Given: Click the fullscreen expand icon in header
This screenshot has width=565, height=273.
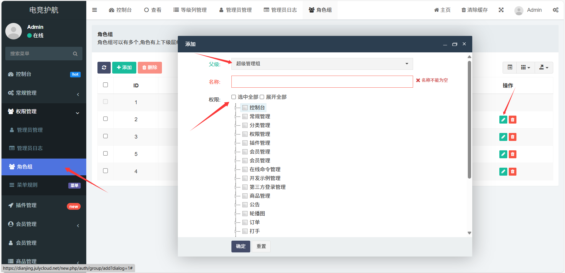Looking at the screenshot, I should click(x=501, y=10).
